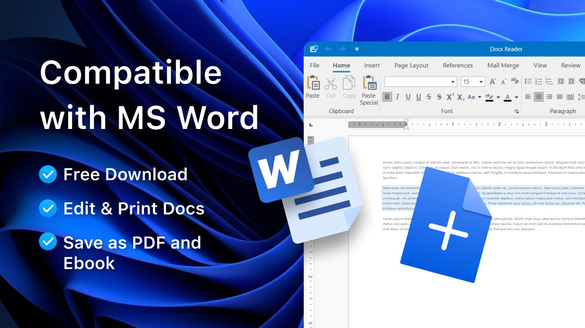Open the Font dialog launcher
Image resolution: width=585 pixels, height=328 pixels.
(517, 111)
